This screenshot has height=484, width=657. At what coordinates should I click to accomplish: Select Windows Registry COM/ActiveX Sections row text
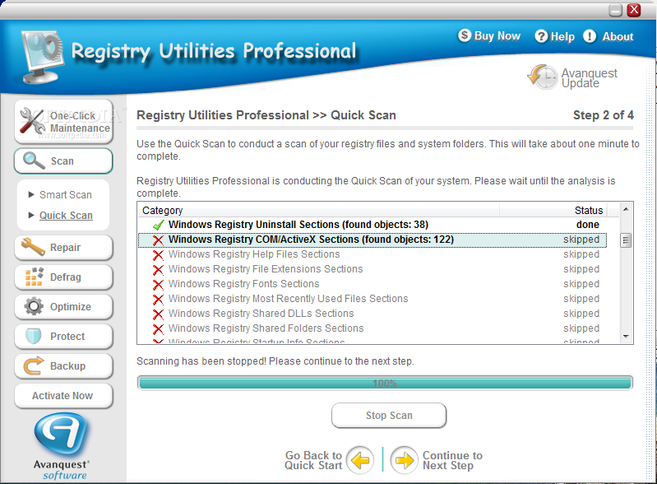coord(311,240)
